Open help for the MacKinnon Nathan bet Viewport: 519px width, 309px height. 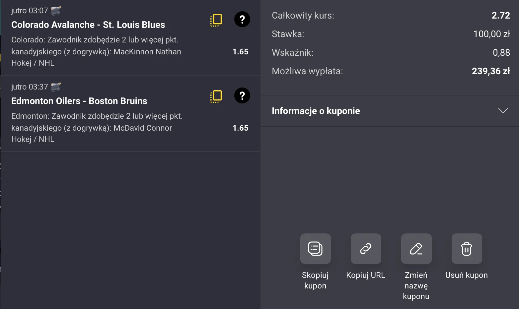(x=242, y=20)
